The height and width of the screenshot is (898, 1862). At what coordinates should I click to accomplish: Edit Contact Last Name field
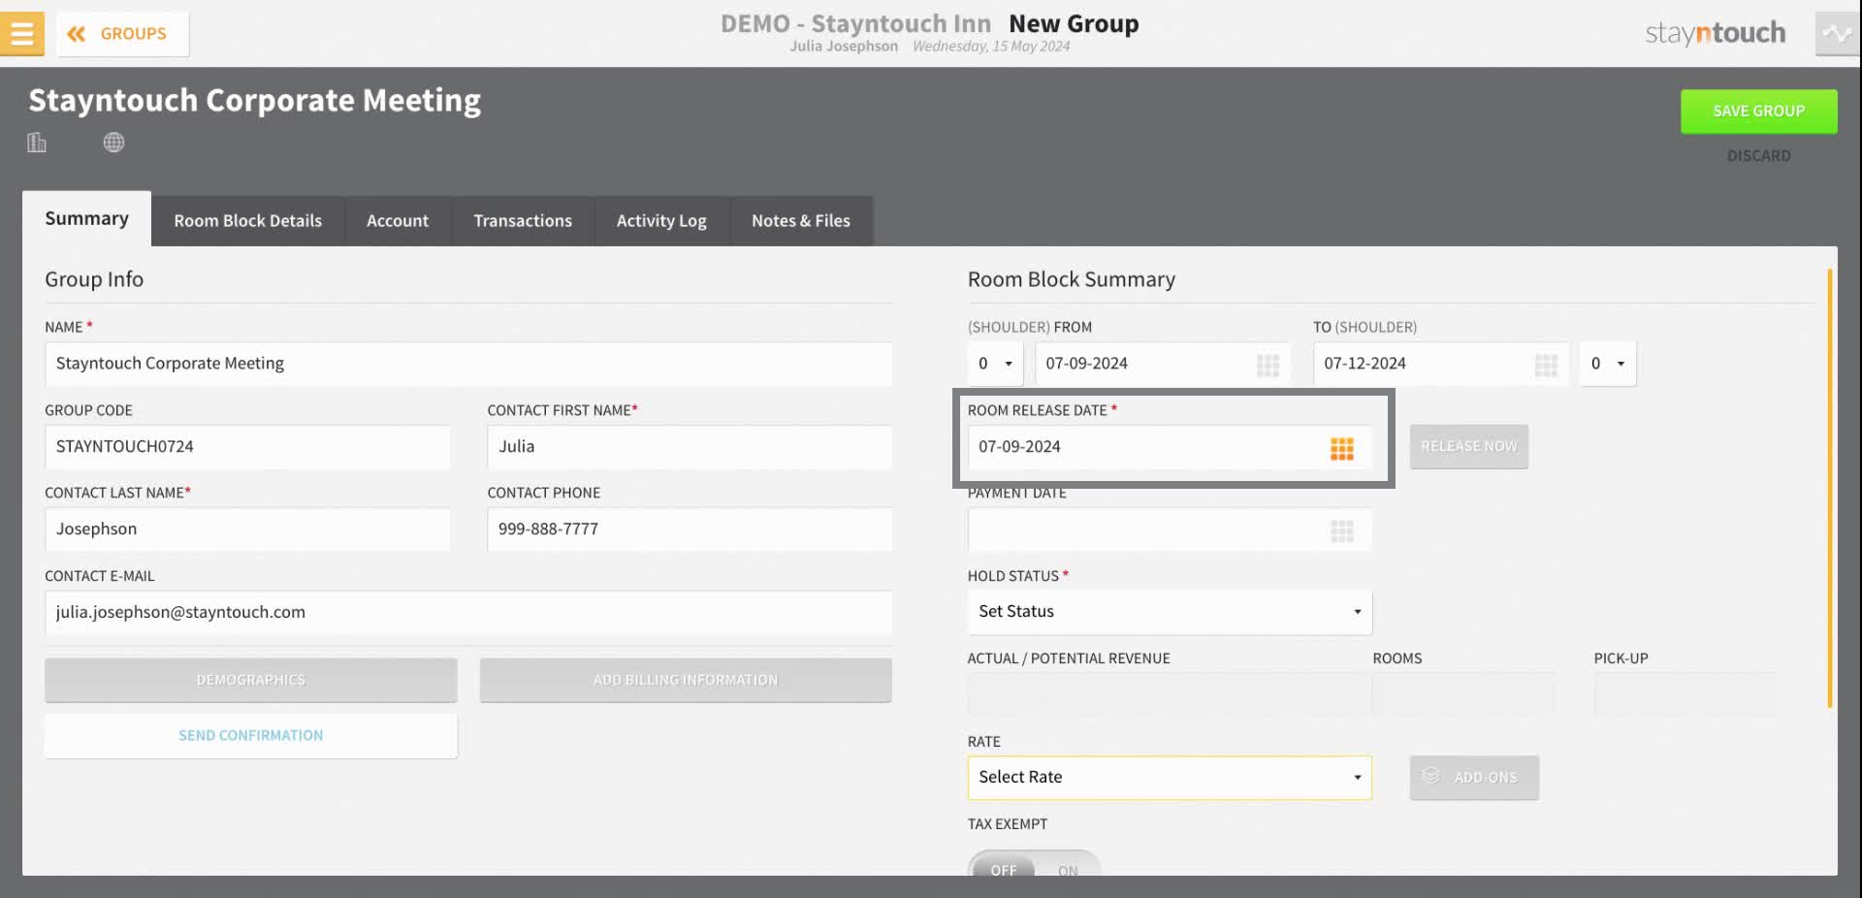(247, 529)
